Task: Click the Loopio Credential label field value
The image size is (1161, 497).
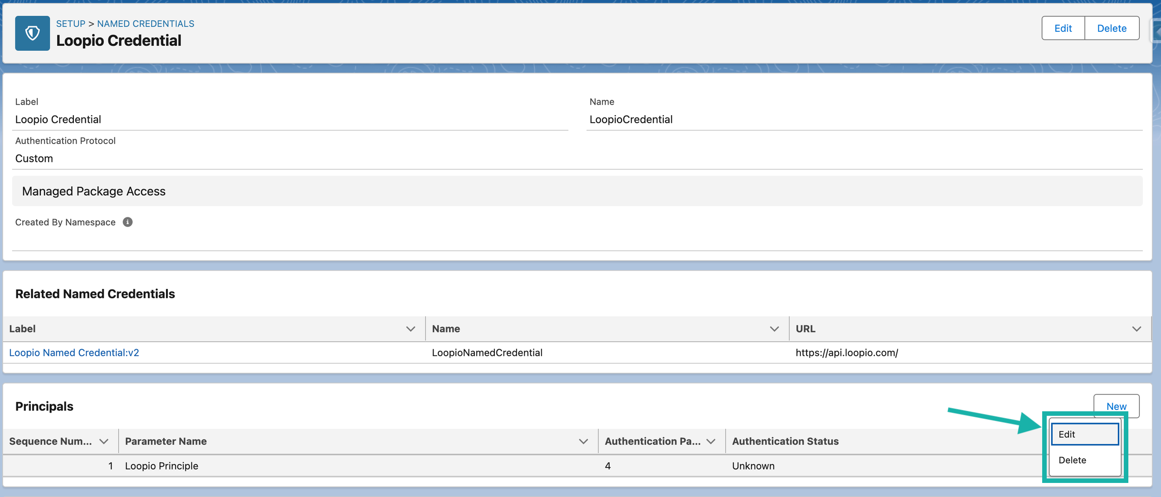Action: pos(58,119)
